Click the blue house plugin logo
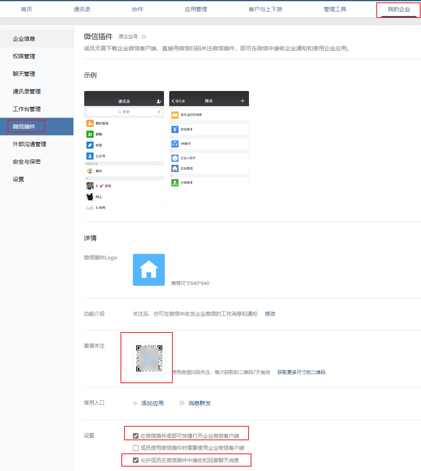 pos(148,270)
